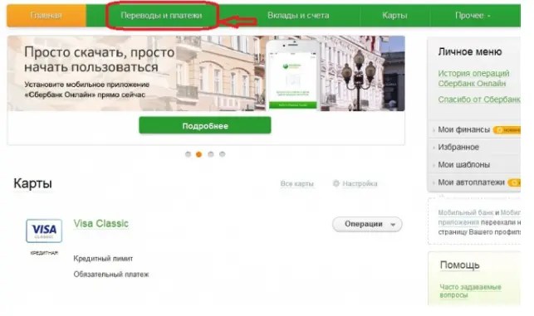Screen dimensions: 534x316
Task: Click the Карты section heading
Action: pyautogui.click(x=32, y=183)
